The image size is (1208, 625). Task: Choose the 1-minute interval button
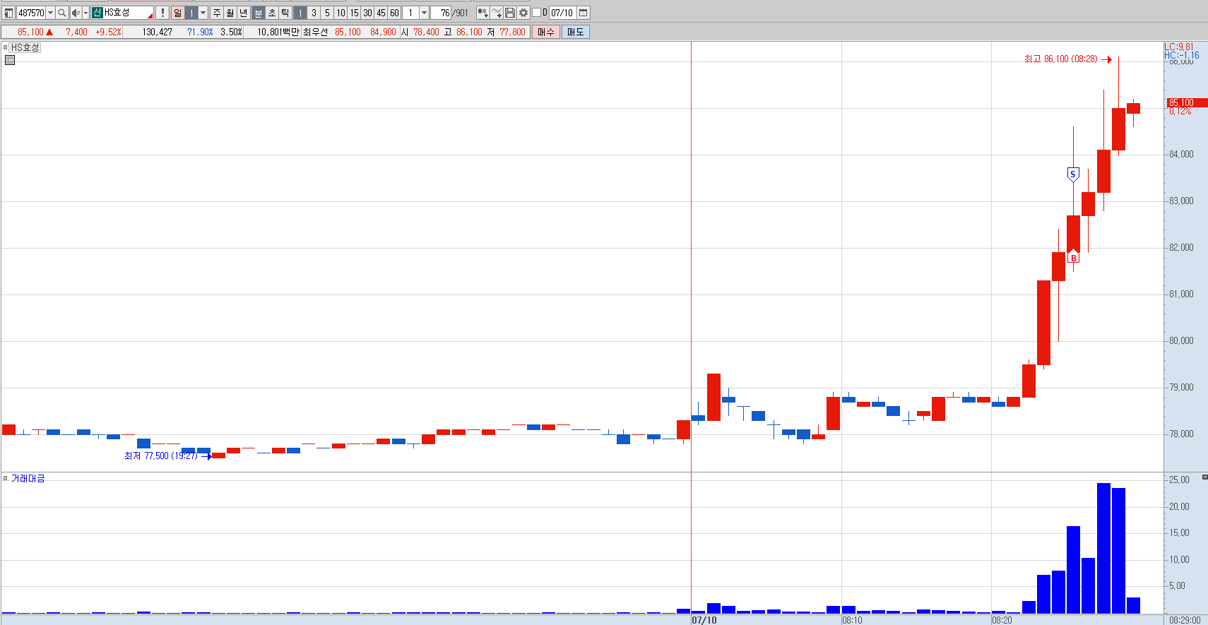[300, 13]
